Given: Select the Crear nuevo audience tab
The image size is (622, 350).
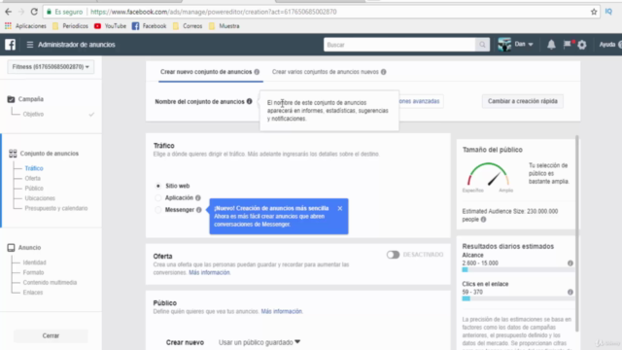Looking at the screenshot, I should coord(185,342).
